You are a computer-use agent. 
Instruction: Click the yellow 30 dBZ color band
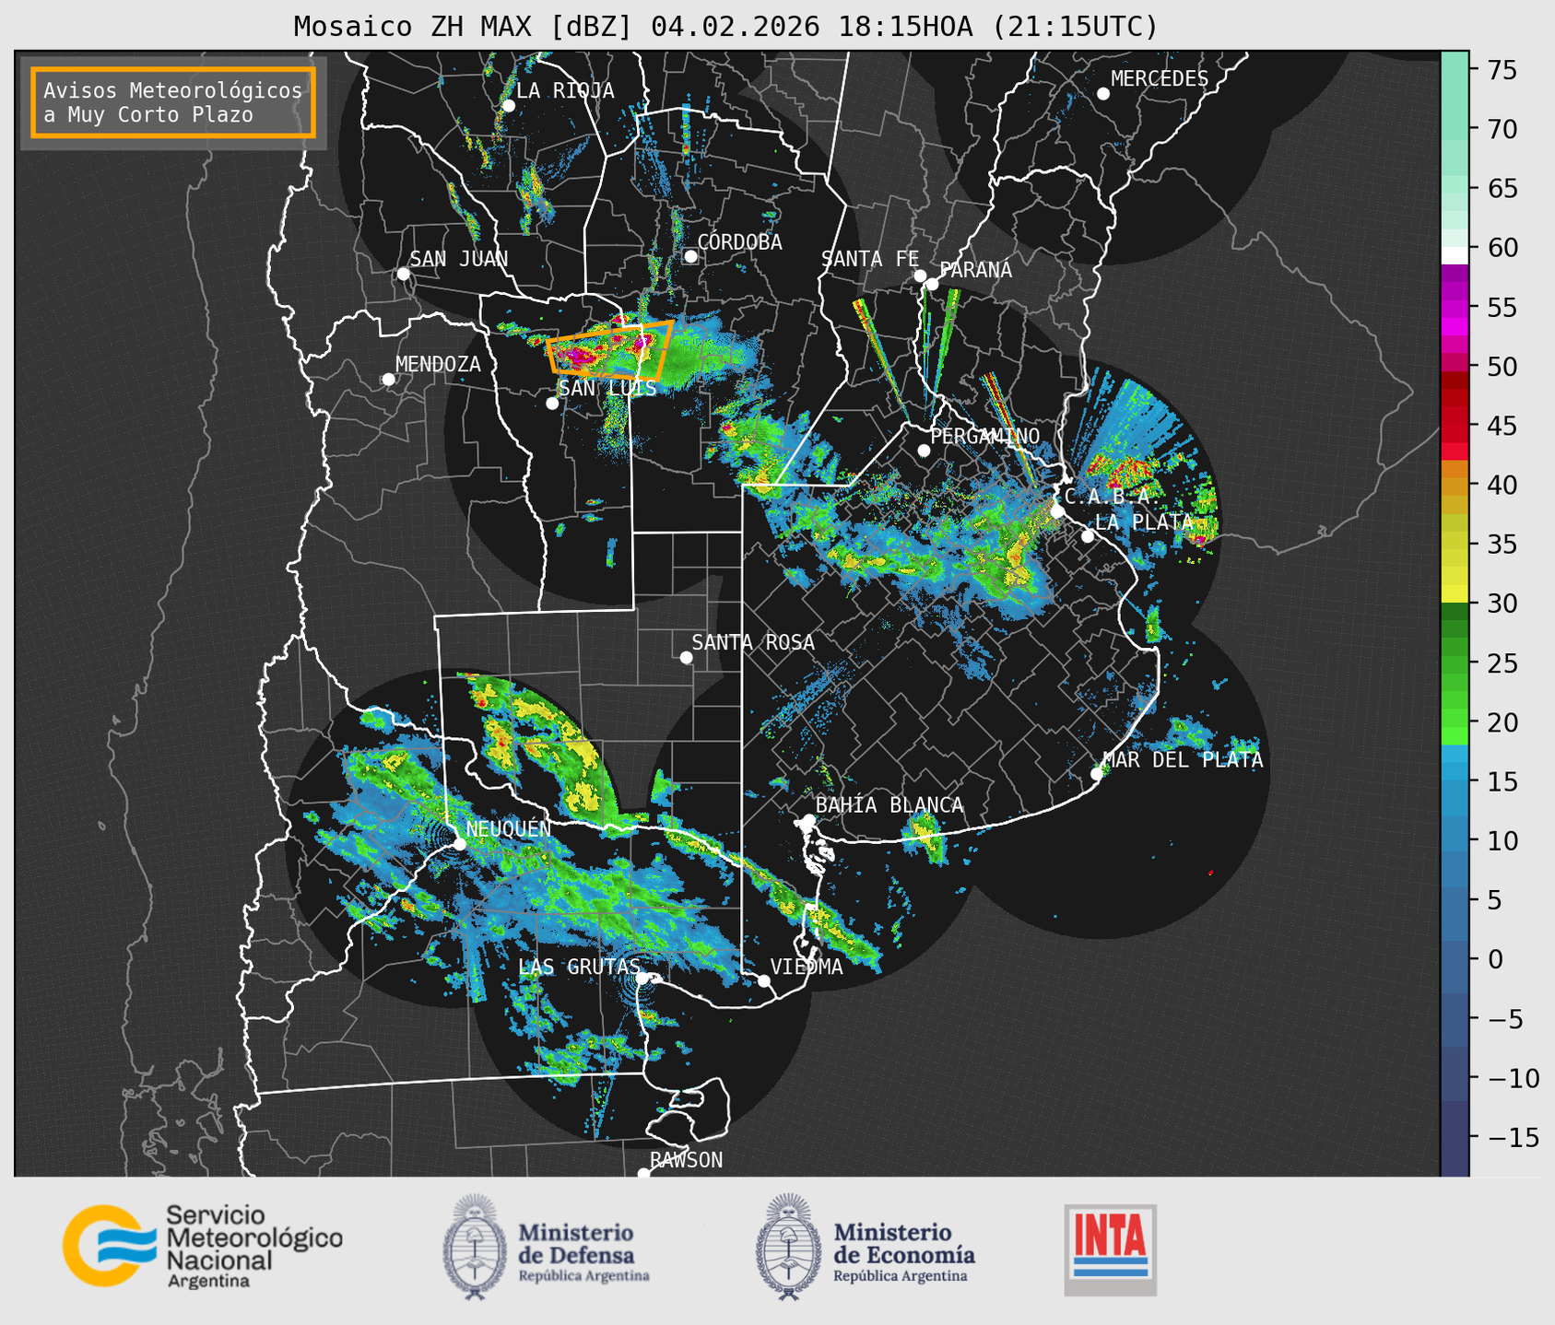[x=1455, y=594]
